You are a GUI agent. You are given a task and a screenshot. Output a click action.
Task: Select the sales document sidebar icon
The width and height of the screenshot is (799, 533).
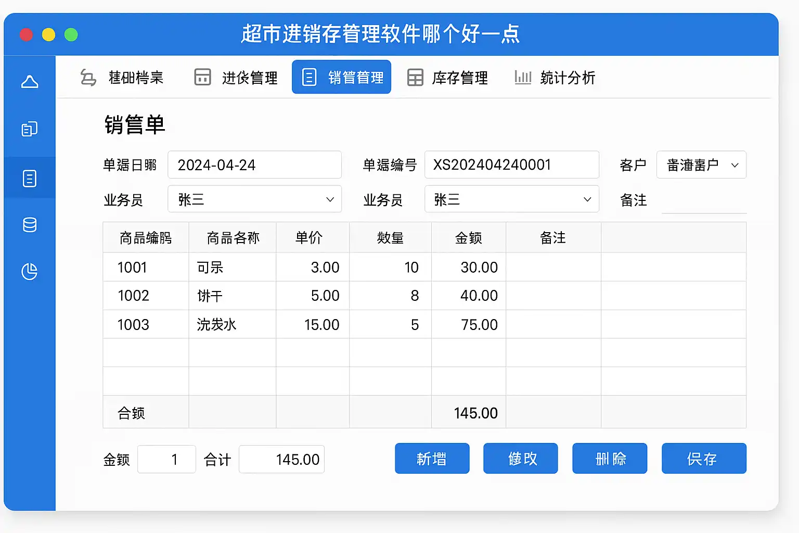point(30,178)
